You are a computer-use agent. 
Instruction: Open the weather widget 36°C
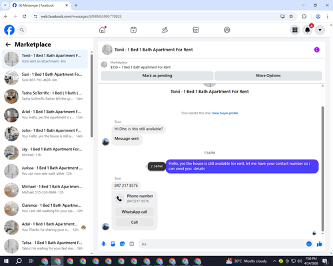coord(246,261)
